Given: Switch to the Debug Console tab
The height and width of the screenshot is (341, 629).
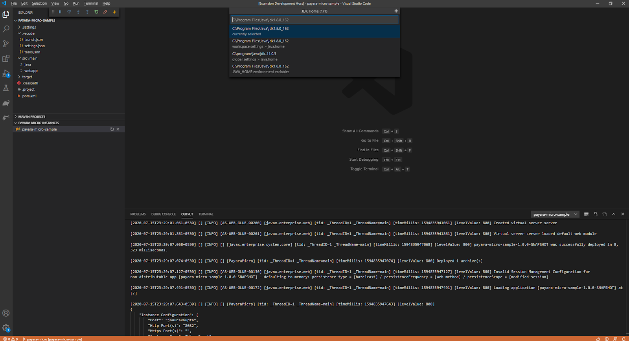Looking at the screenshot, I should [163, 214].
